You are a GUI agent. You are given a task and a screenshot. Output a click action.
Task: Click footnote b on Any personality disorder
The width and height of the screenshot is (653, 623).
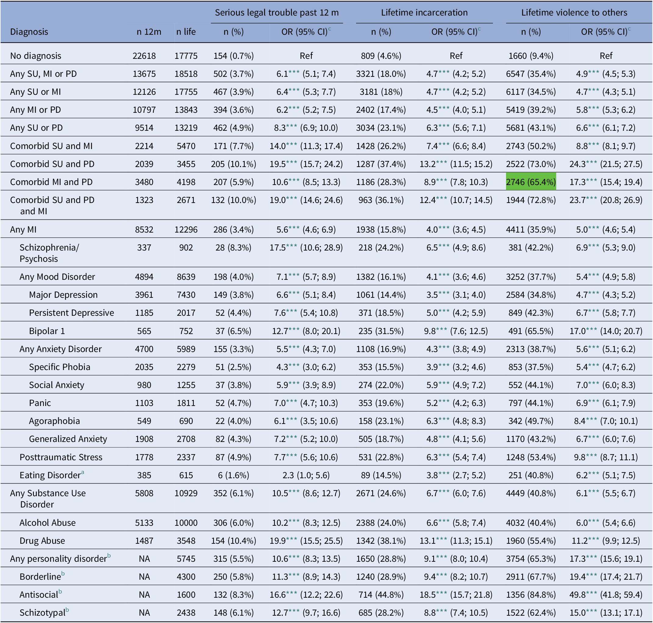[109, 556]
